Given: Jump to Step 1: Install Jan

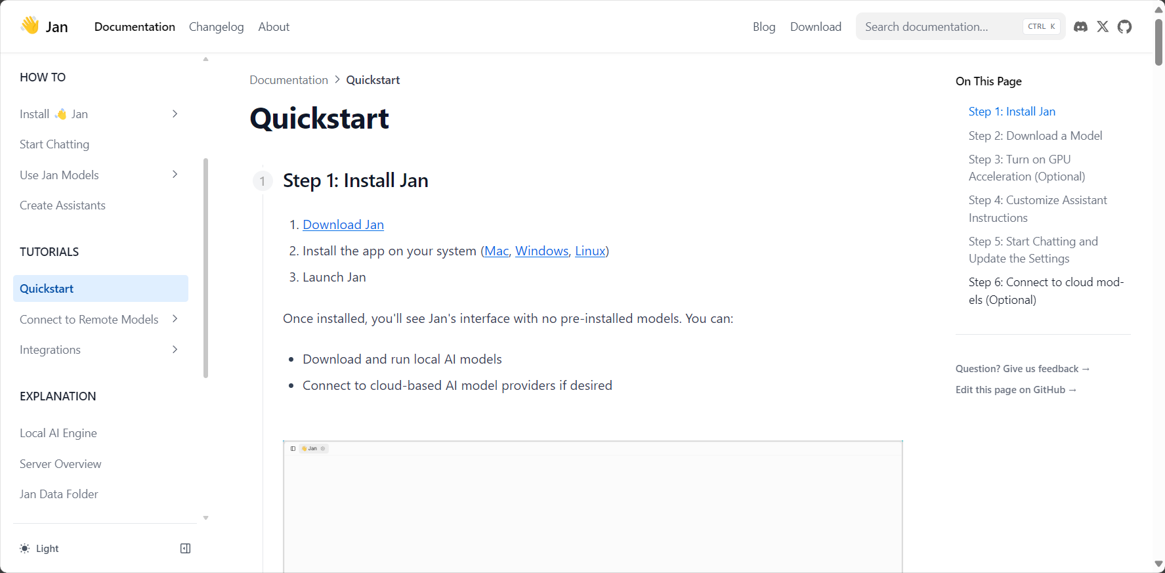Looking at the screenshot, I should click(1012, 112).
